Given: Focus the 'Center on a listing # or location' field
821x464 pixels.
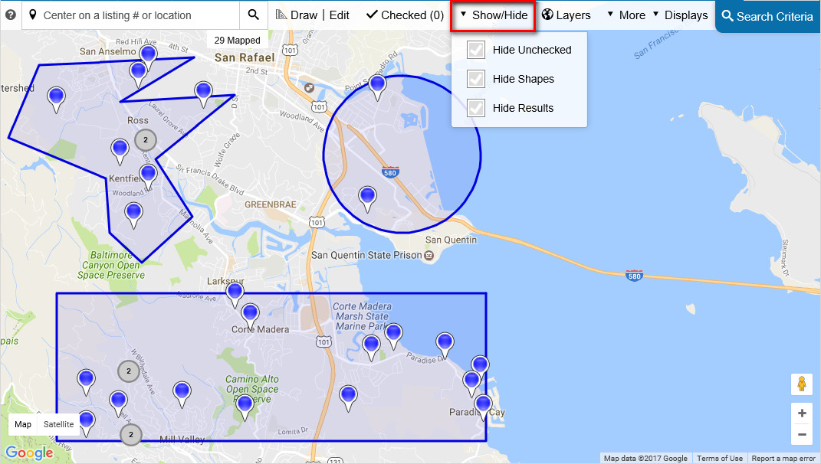Looking at the screenshot, I should coord(130,15).
